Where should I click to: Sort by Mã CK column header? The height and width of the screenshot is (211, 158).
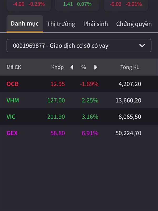coord(14,67)
